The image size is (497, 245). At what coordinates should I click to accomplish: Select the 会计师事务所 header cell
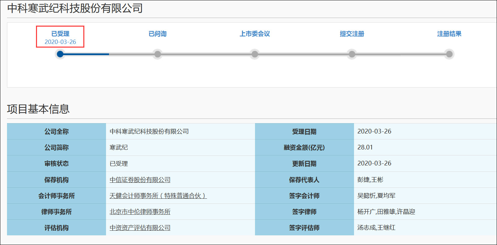(x=56, y=196)
